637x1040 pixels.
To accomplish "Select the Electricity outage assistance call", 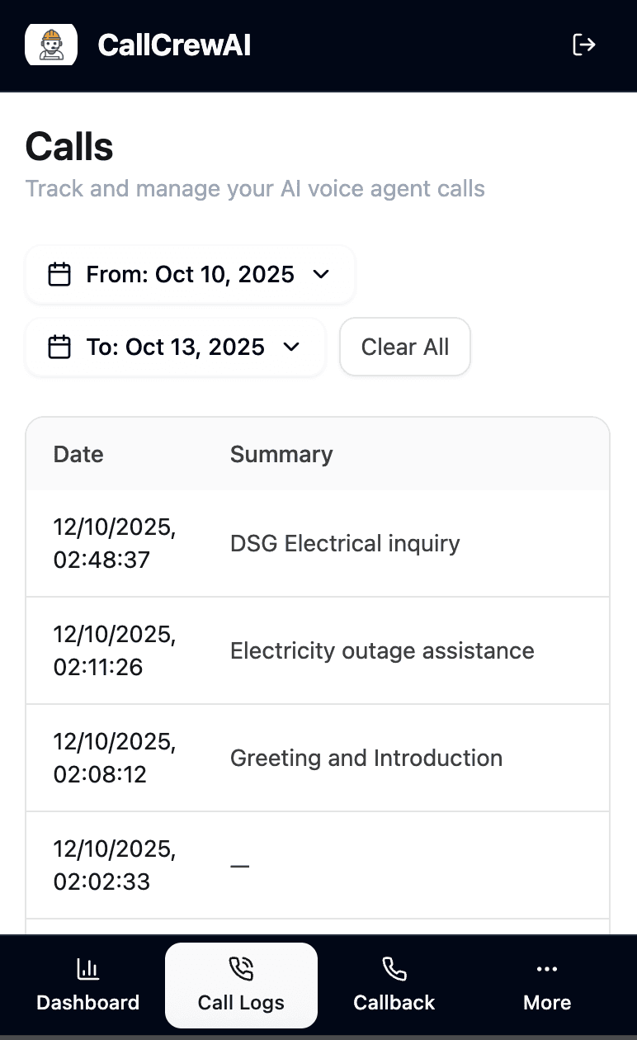I will pos(382,650).
